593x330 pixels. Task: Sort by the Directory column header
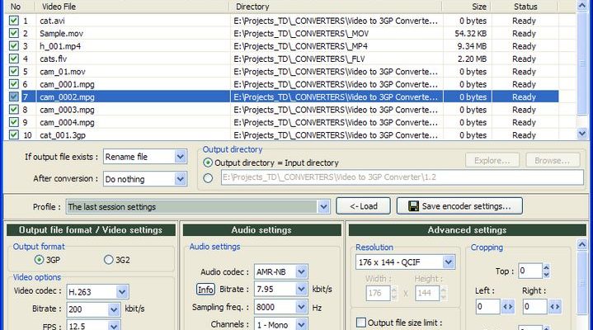coord(336,7)
